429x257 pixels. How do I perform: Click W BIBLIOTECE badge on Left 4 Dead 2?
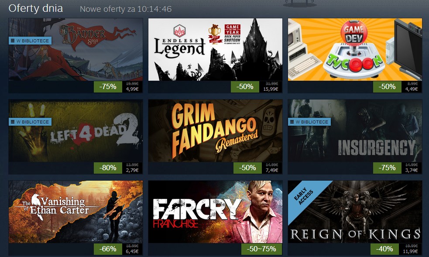pos(30,122)
